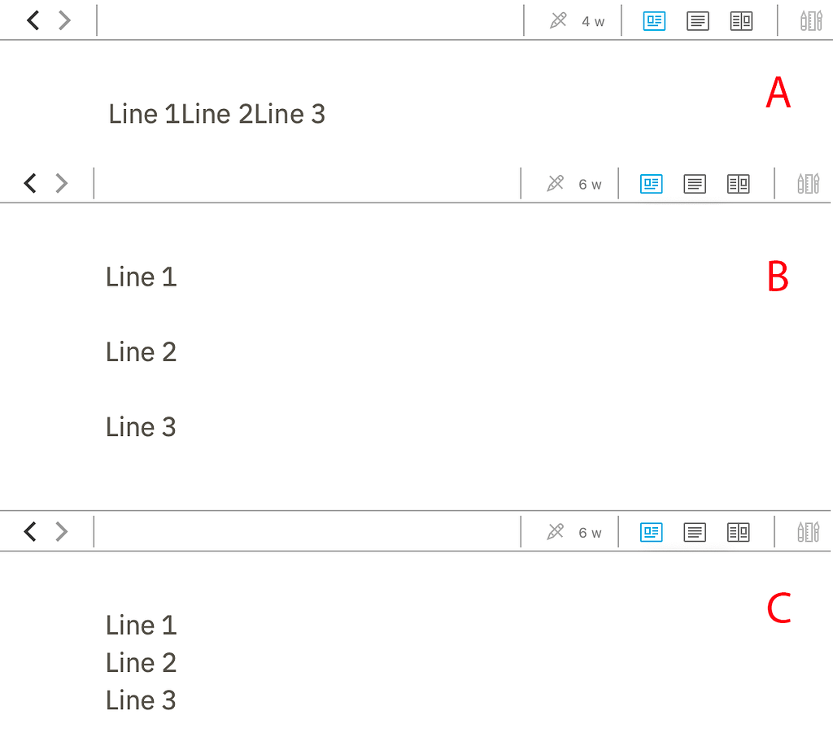Click the '6 w' count in toolbar B
833x750 pixels.
coord(589,184)
